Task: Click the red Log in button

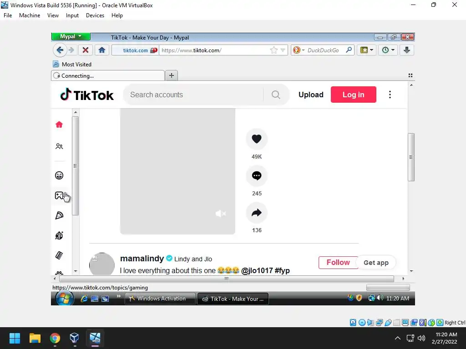Action: coord(353,95)
